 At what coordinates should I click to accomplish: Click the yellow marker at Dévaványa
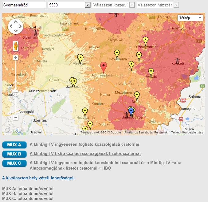pyautogui.click(x=117, y=54)
